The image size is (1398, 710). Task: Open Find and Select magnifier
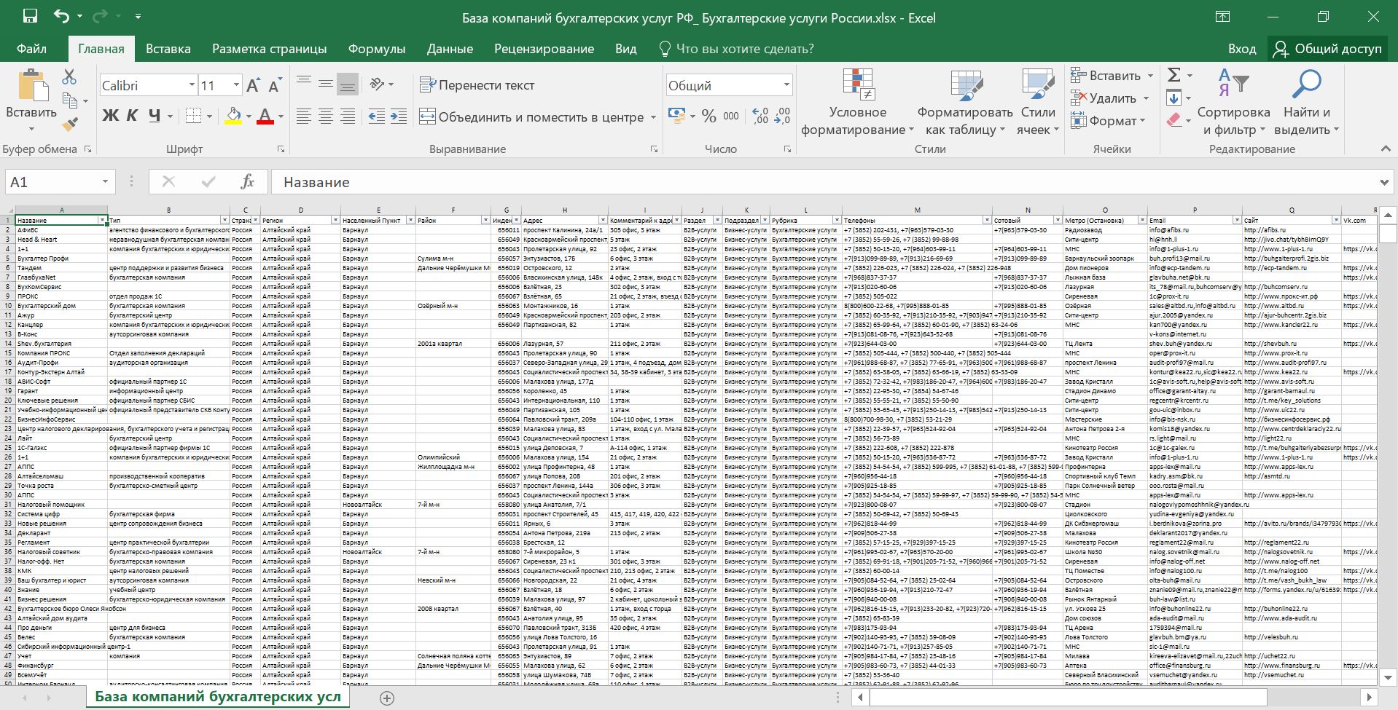click(x=1306, y=103)
